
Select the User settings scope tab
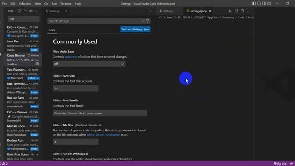[x=52, y=30]
